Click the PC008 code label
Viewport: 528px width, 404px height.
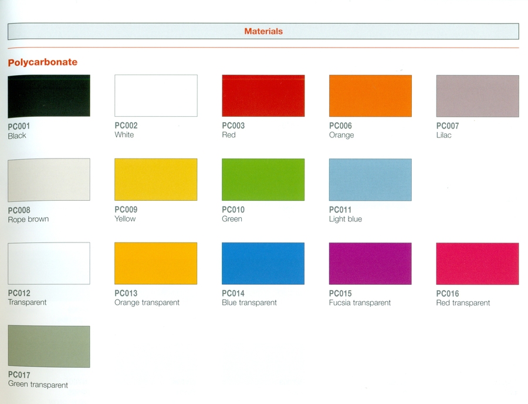pos(19,210)
